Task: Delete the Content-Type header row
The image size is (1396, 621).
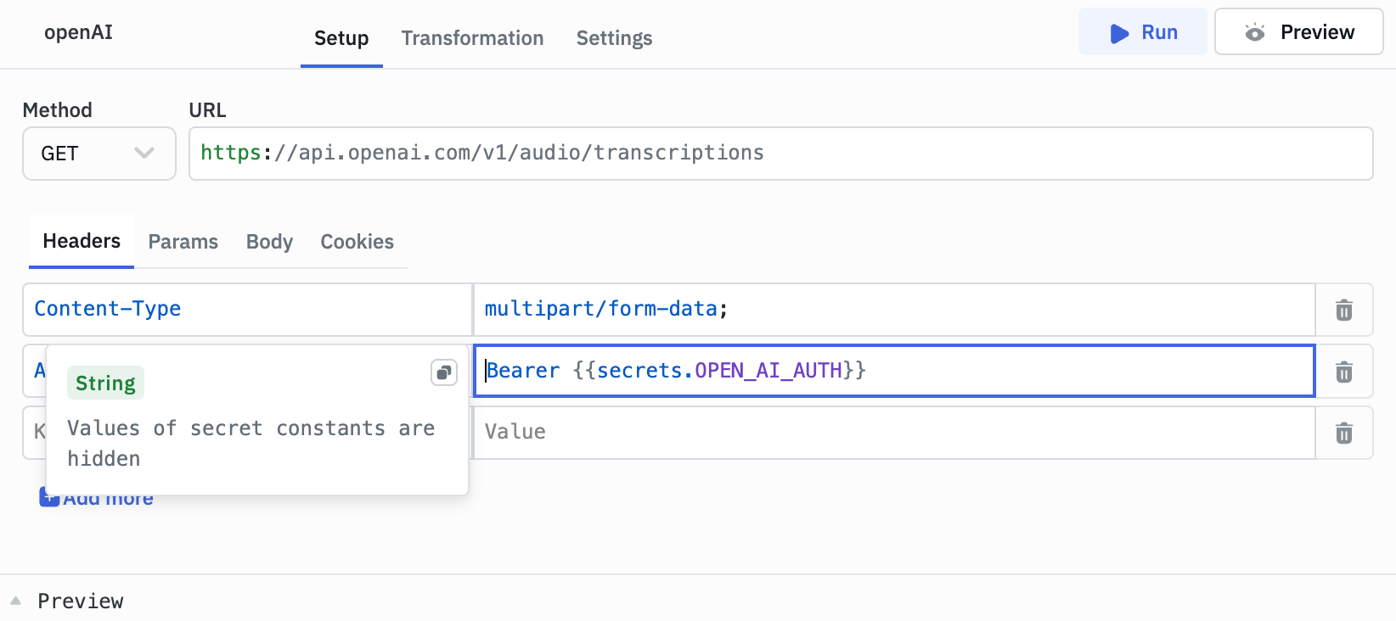Action: coord(1343,310)
